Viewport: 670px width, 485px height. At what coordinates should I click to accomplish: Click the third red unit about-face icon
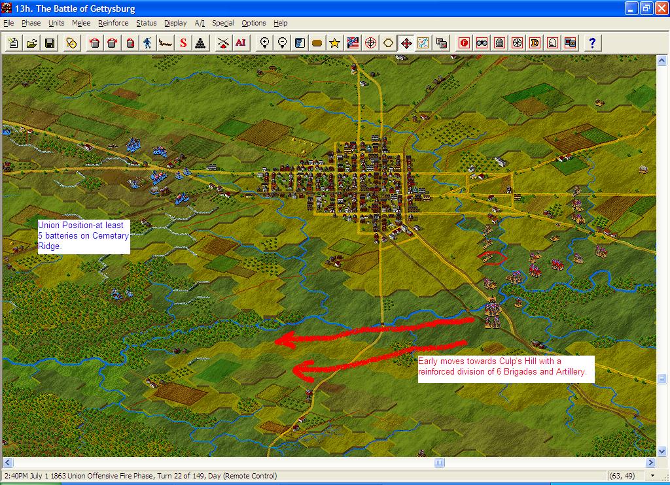(130, 42)
